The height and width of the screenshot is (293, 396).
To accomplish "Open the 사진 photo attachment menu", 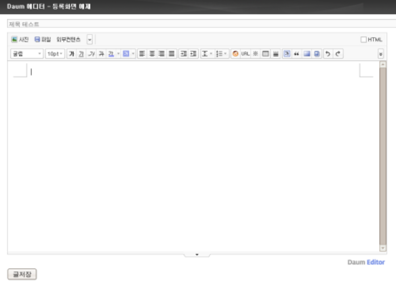I will coord(20,40).
